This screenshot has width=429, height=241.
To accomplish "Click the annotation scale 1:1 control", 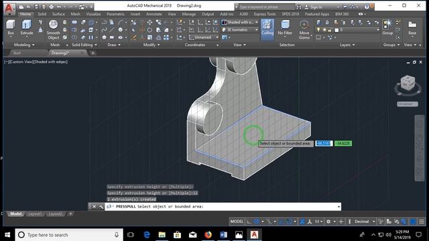I will coord(318,222).
